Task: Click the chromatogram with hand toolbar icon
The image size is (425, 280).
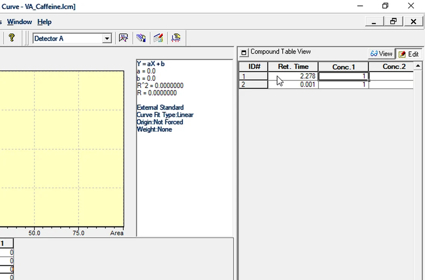Action: [x=176, y=38]
